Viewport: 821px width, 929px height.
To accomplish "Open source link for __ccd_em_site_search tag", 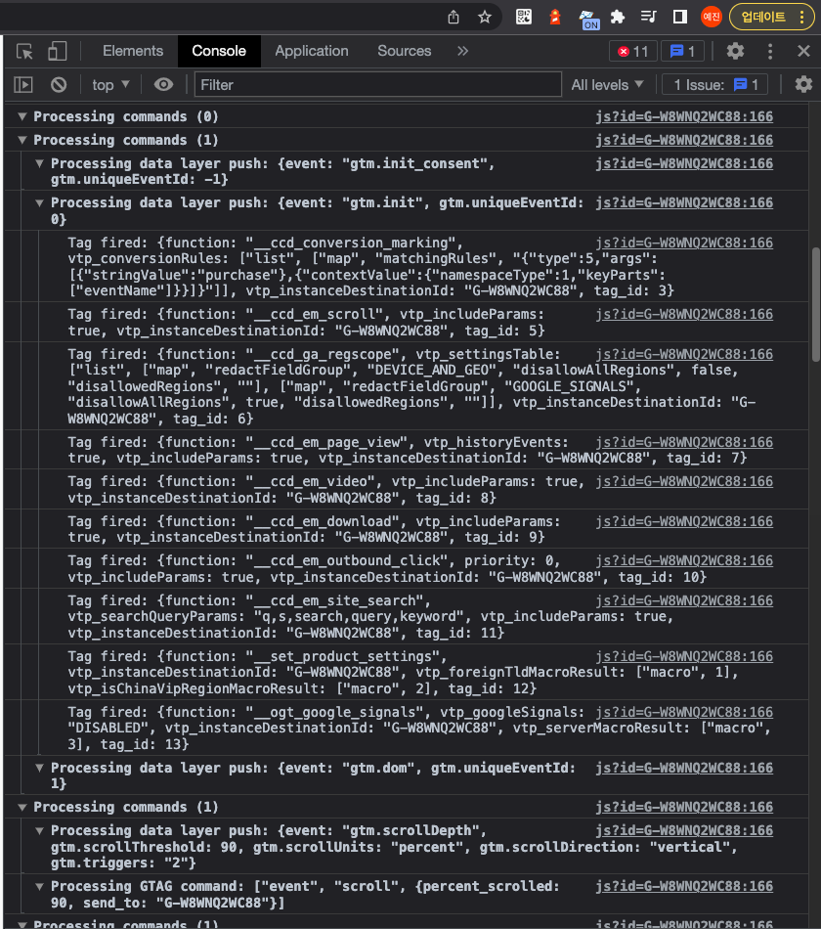I will tap(684, 600).
